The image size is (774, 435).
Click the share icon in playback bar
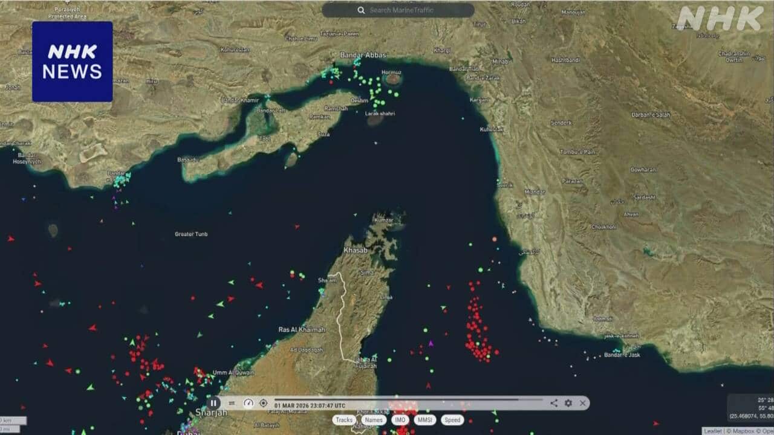click(554, 403)
